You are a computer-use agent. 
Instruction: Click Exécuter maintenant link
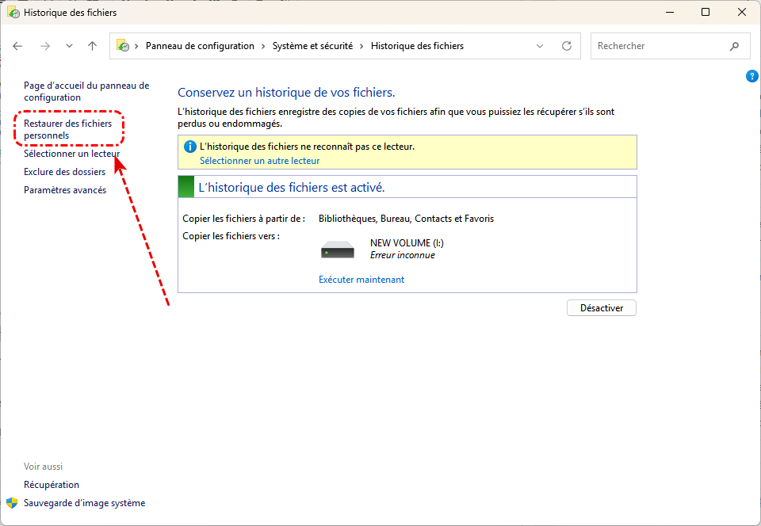[x=361, y=280]
